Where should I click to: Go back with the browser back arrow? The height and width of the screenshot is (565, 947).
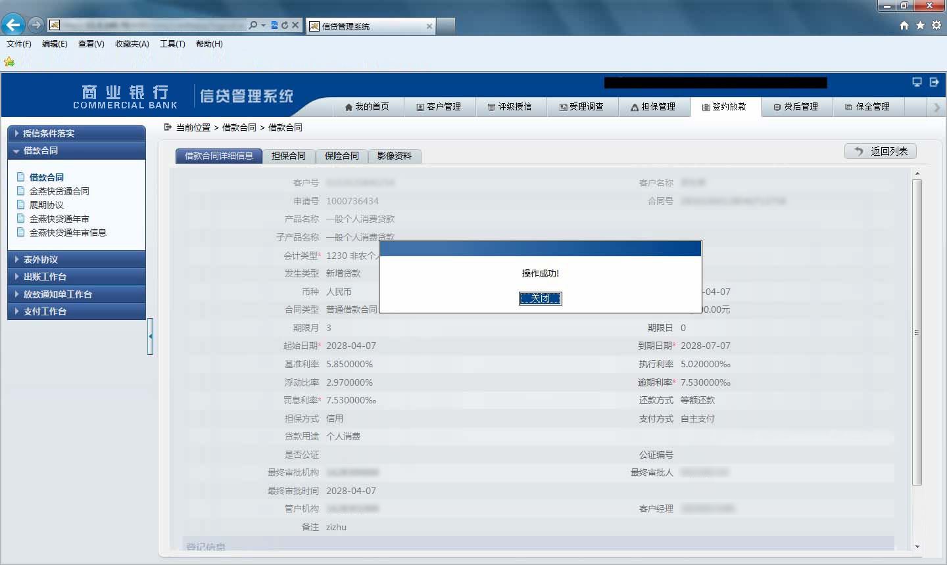click(13, 25)
